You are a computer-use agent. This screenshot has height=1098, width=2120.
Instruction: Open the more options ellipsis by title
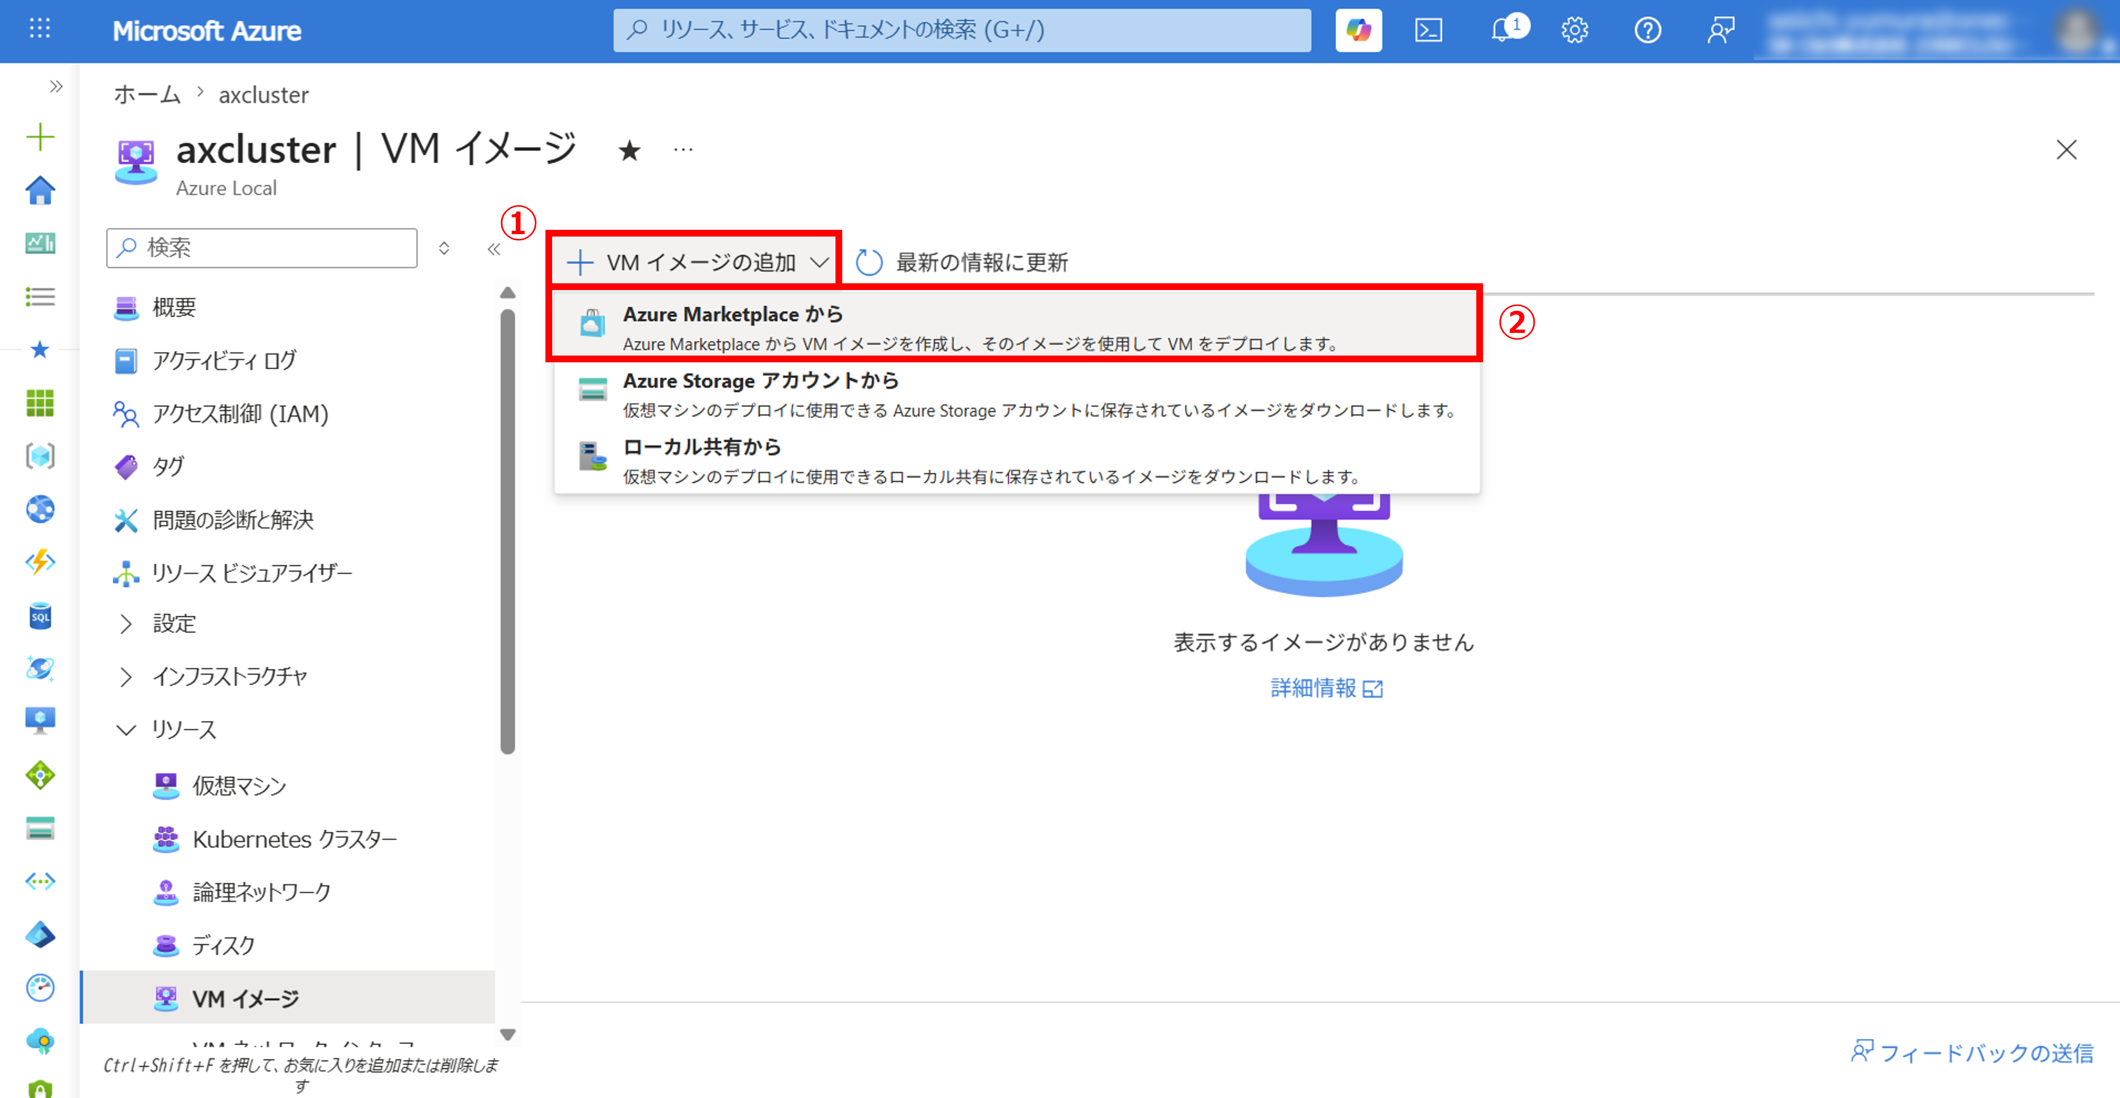(x=683, y=150)
